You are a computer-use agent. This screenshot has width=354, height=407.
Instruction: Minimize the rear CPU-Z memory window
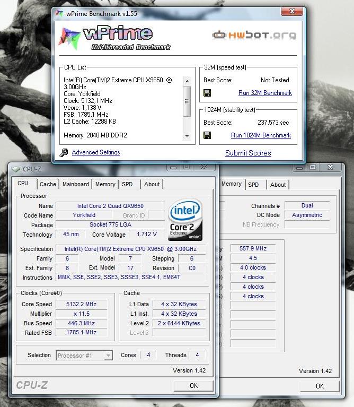pos(299,168)
